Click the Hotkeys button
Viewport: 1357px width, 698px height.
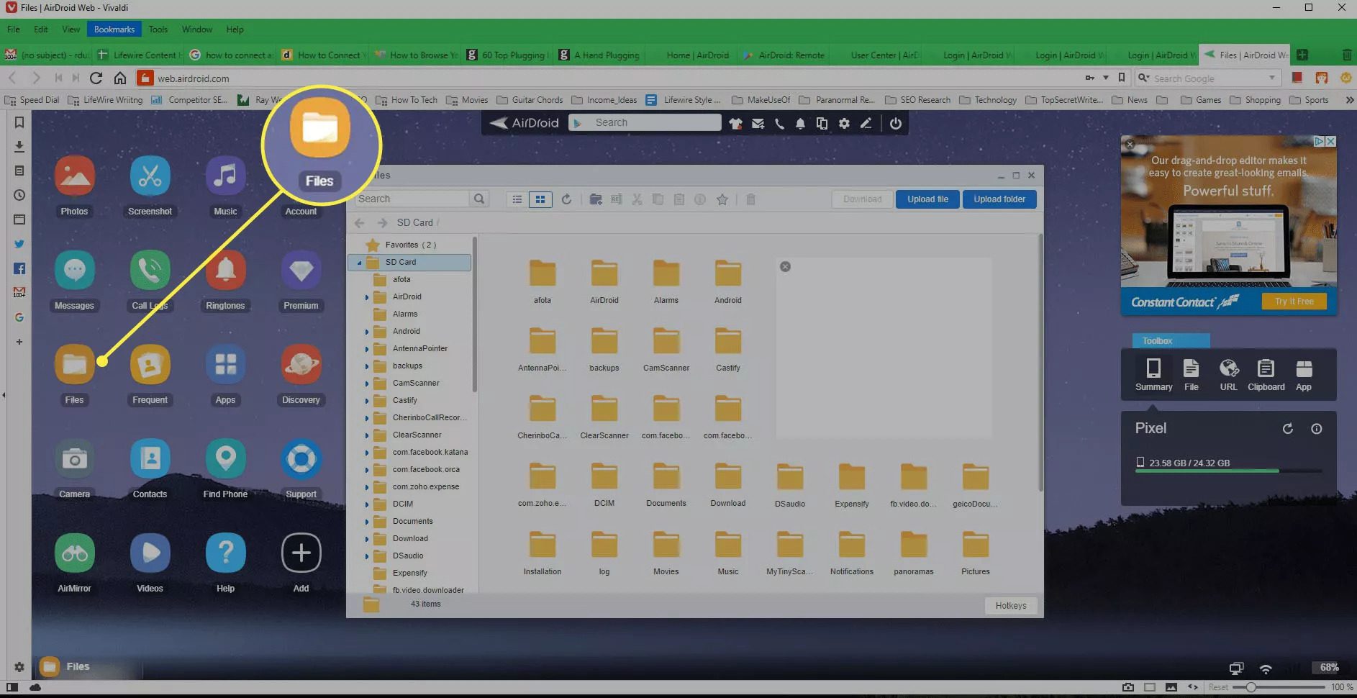pyautogui.click(x=1011, y=606)
